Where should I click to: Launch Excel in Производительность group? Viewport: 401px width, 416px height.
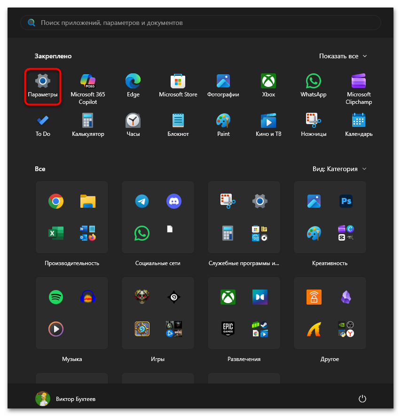point(56,233)
